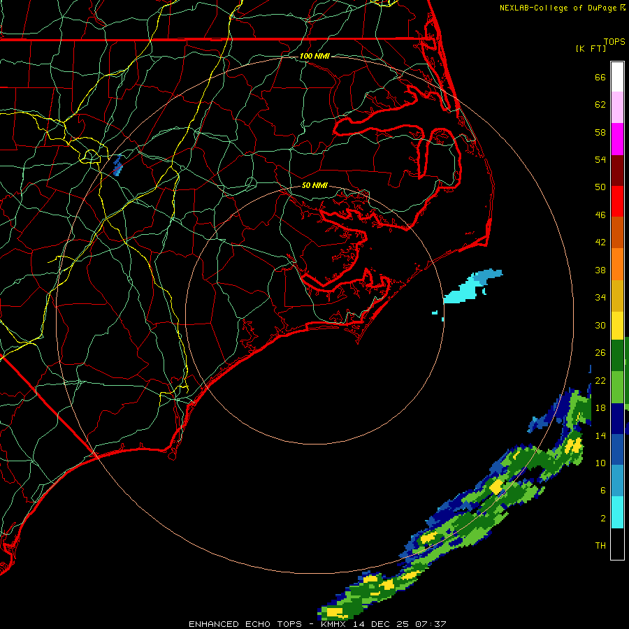The width and height of the screenshot is (629, 629).
Task: Click the 22 legend value
Action: [x=600, y=381]
